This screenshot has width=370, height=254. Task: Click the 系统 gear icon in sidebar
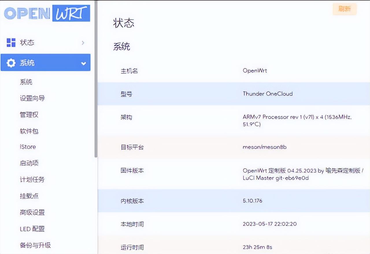click(x=11, y=63)
